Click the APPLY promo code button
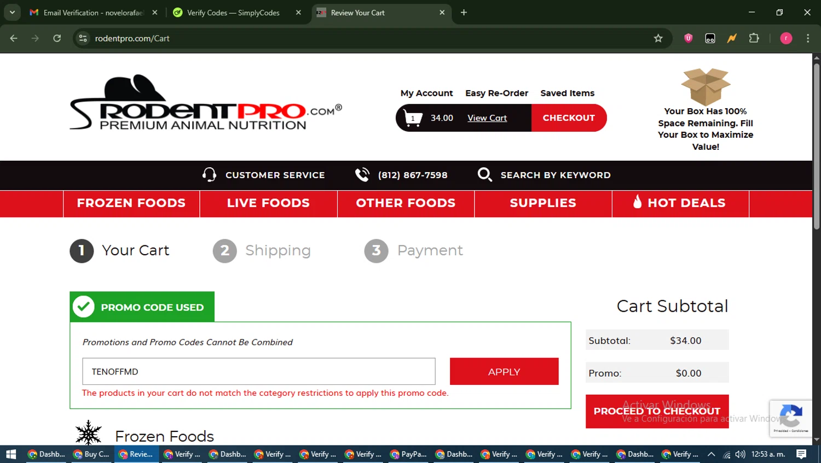The height and width of the screenshot is (463, 821). point(504,372)
